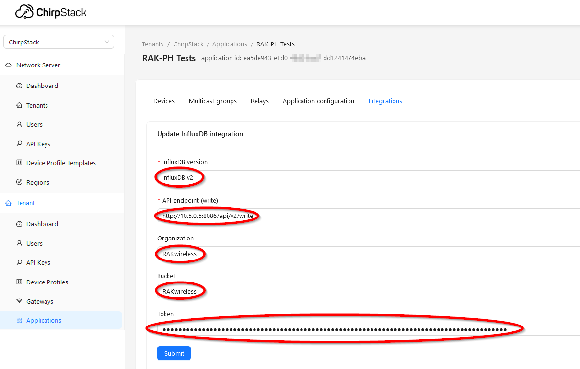Open the InfluxDB version dropdown
This screenshot has width=580, height=369.
point(367,177)
